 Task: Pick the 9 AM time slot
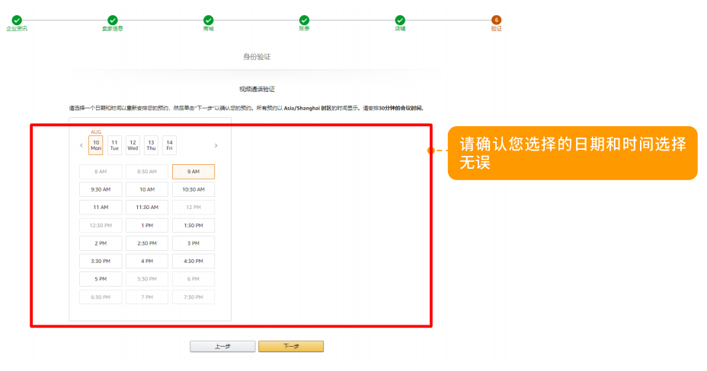(x=194, y=172)
